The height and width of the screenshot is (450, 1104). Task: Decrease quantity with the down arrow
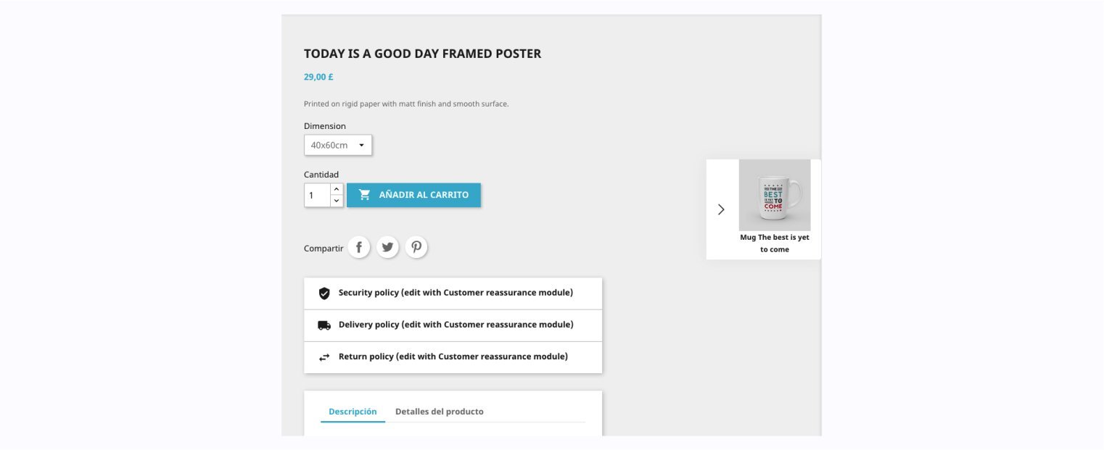coord(337,201)
